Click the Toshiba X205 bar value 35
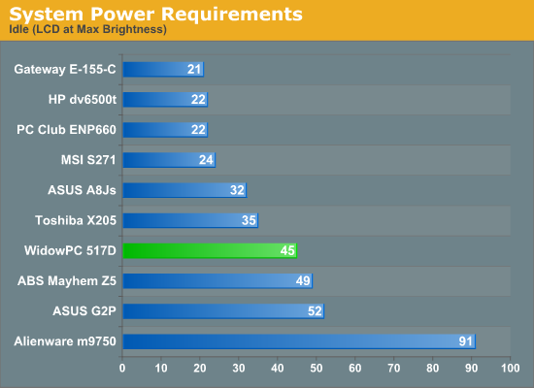The width and height of the screenshot is (534, 388). (249, 220)
